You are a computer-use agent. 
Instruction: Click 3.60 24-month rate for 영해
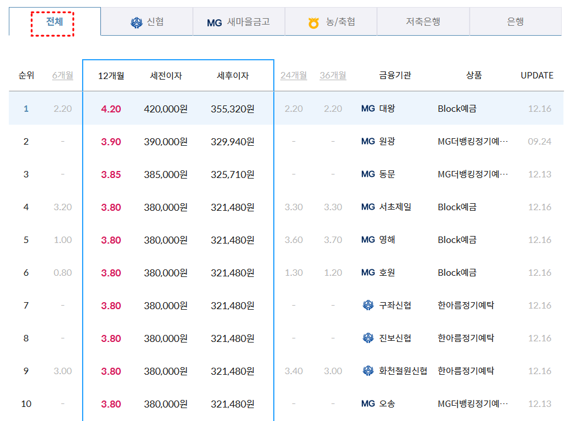coord(294,239)
